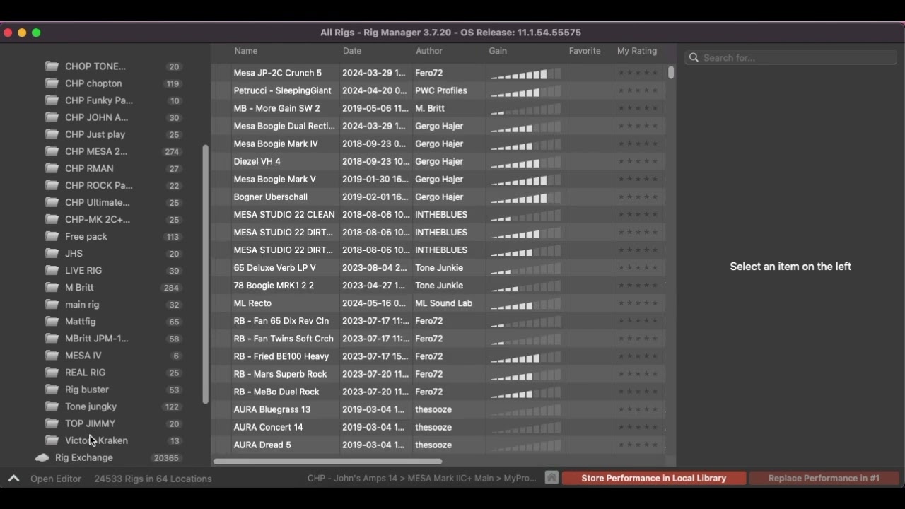Select the RB - Fan 65 Dlx Rev Cln rig
Image resolution: width=905 pixels, height=509 pixels.
281,321
